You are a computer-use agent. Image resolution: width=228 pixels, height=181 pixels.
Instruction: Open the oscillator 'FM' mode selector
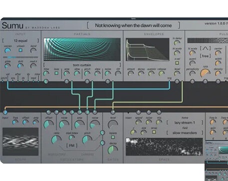[x=72, y=146]
